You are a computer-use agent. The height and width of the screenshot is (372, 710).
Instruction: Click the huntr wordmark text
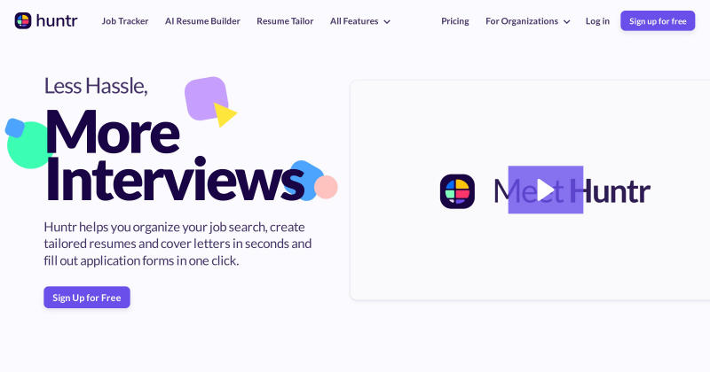[x=57, y=20]
